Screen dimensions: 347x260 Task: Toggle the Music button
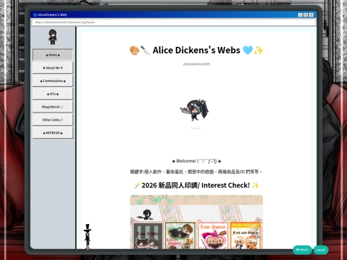[x=302, y=250]
